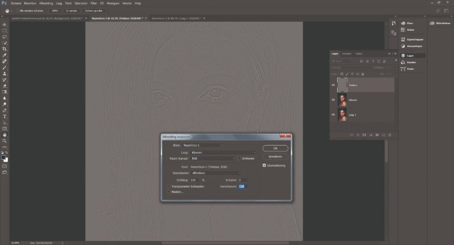The image size is (454, 245).
Task: Enable Transparantie behouden checkbox
Action: (169, 186)
